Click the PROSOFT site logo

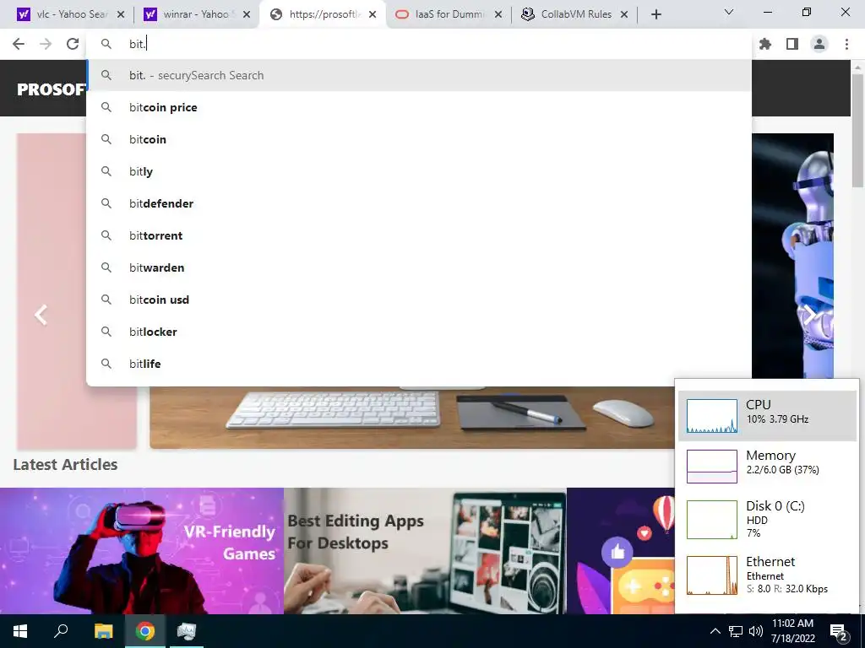pos(51,89)
